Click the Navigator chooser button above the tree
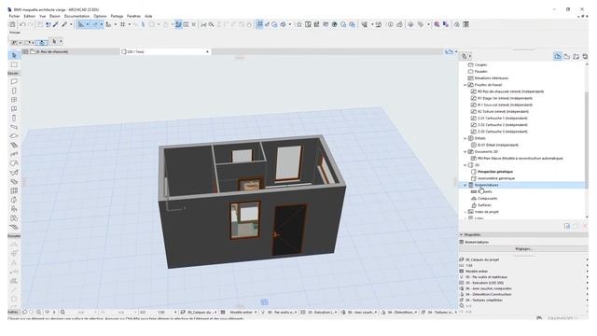 (466, 56)
